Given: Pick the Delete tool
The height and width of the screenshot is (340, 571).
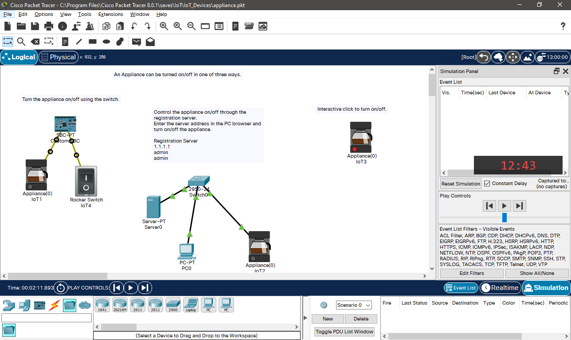Looking at the screenshot, I should click(x=35, y=42).
